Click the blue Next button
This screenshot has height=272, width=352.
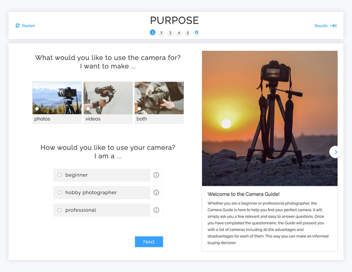149,242
